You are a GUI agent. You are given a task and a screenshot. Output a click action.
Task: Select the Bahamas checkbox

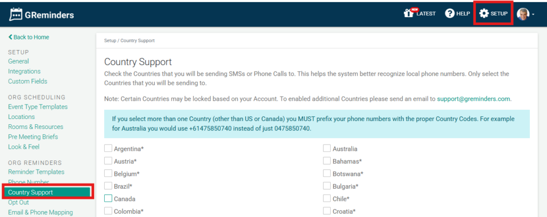click(327, 161)
